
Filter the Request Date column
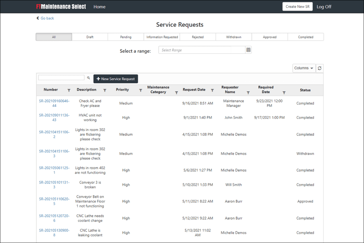pyautogui.click(x=213, y=90)
